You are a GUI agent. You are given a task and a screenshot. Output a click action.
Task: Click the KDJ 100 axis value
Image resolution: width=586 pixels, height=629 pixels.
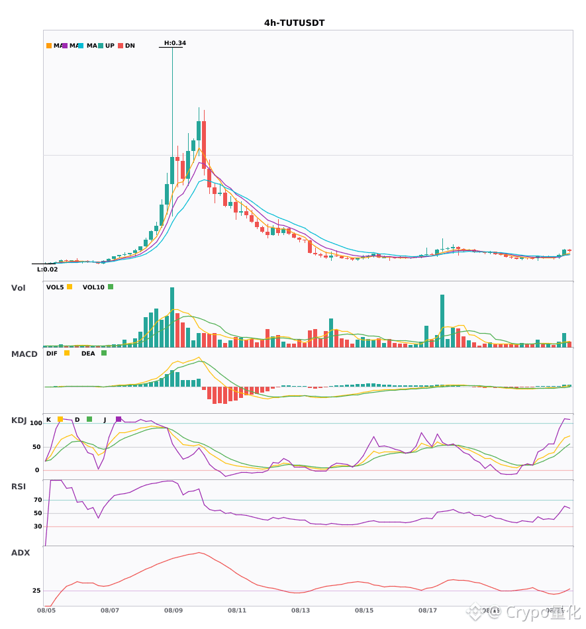(x=36, y=423)
